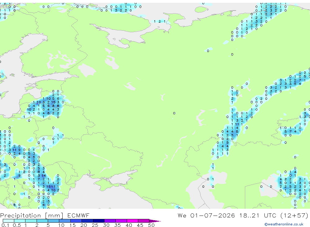Choose the 15–20 mm royal blue swatch

pyautogui.click(x=76, y=221)
